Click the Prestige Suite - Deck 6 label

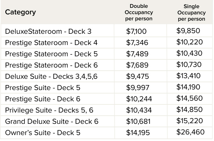pos(43,99)
